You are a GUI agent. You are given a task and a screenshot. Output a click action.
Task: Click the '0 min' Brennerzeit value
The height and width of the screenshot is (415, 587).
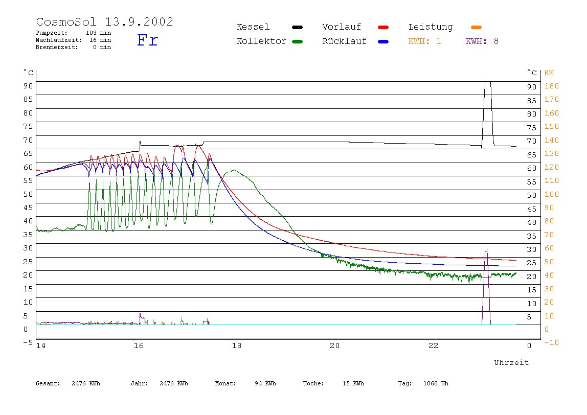pos(102,47)
